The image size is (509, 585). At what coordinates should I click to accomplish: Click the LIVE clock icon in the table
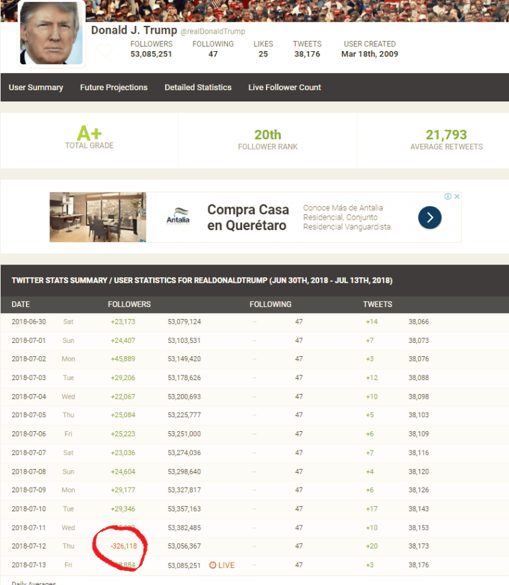coord(213,565)
